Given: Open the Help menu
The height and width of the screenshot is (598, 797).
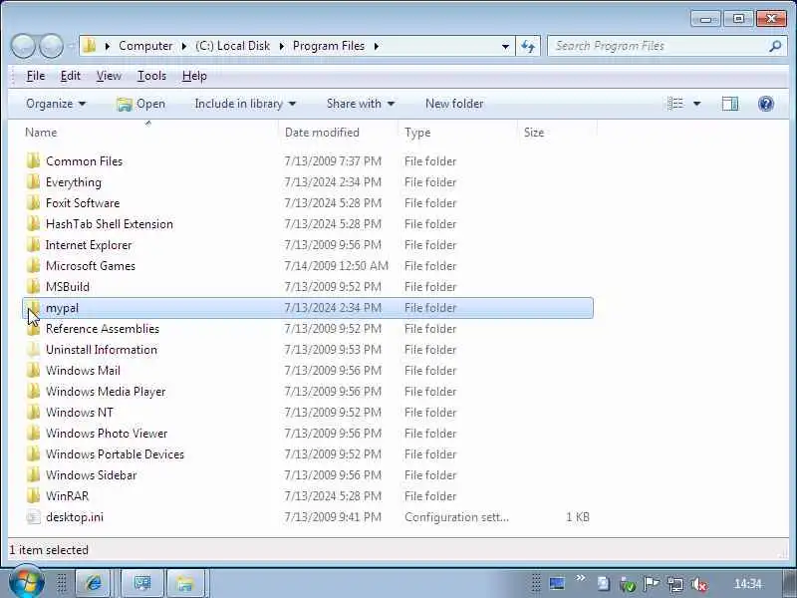Looking at the screenshot, I should click(x=194, y=76).
